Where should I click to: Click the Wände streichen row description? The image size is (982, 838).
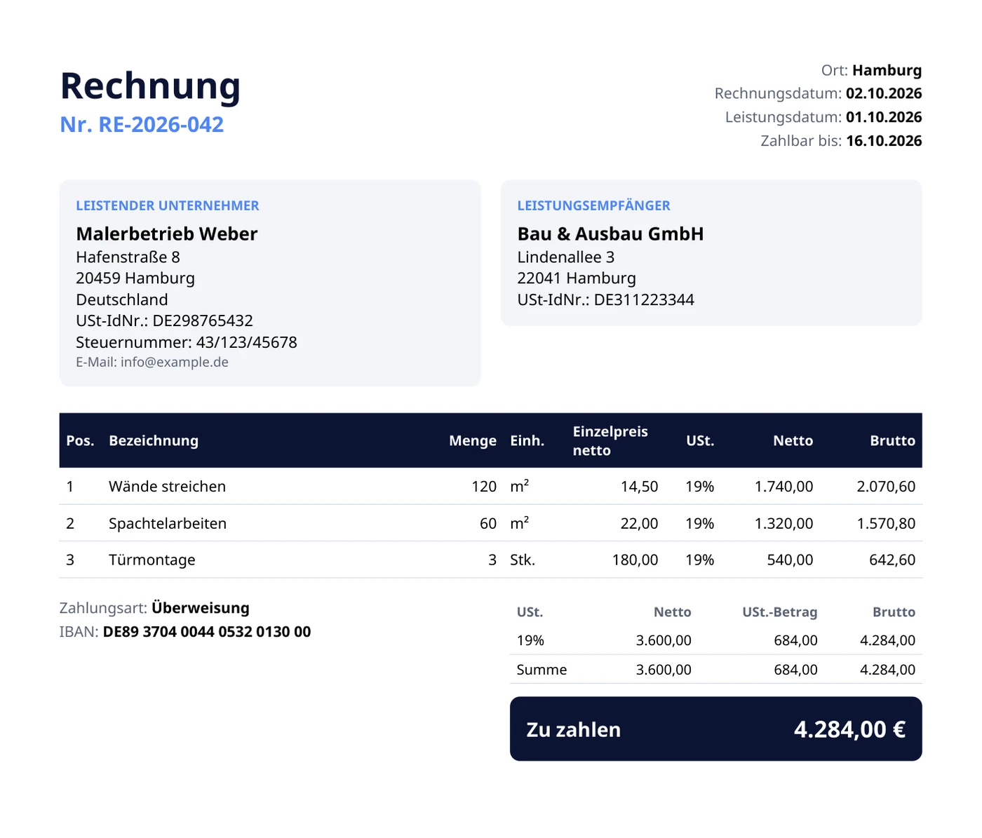click(167, 486)
